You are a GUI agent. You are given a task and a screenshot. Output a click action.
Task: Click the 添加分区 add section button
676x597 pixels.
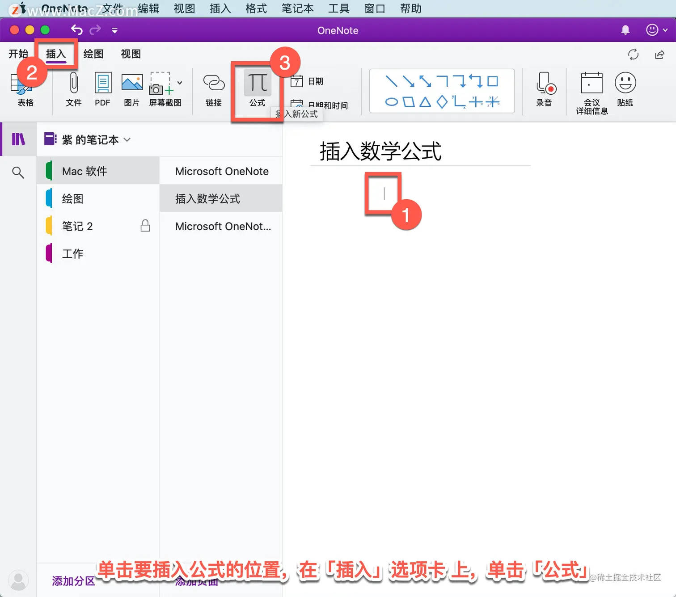[73, 581]
